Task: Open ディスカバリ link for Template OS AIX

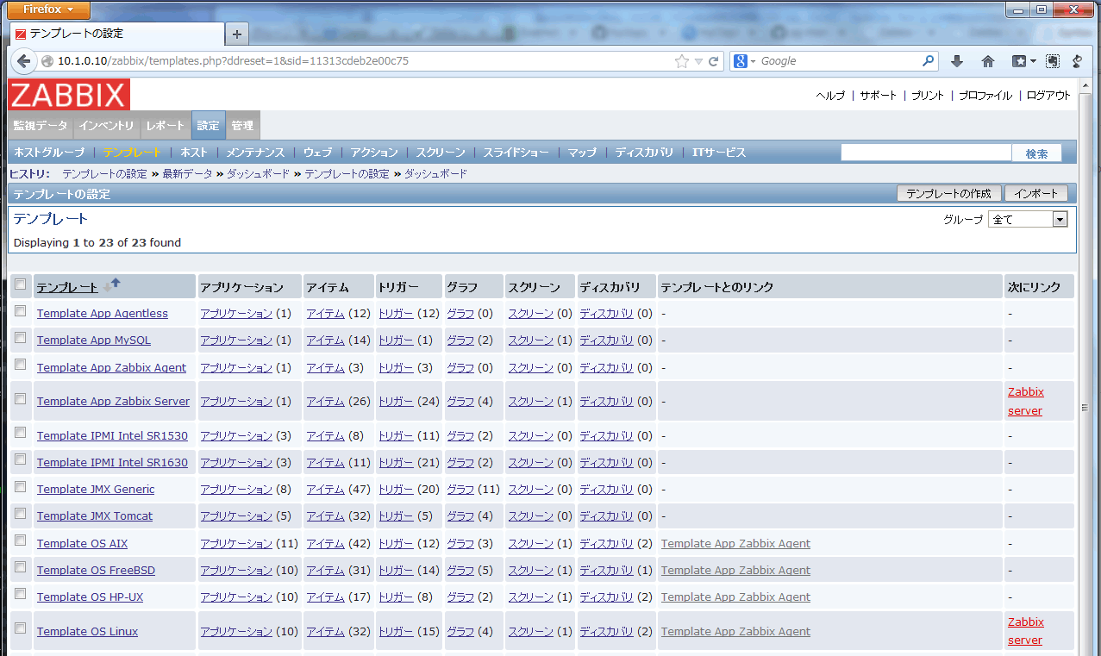Action: coord(606,544)
